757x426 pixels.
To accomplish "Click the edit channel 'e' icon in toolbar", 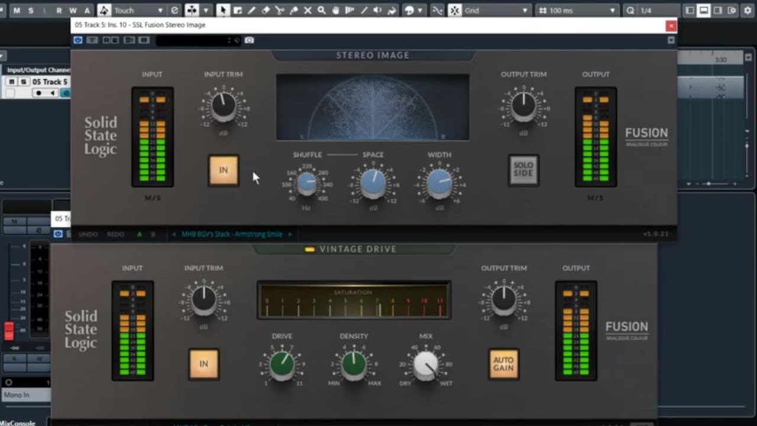I will 174,10.
